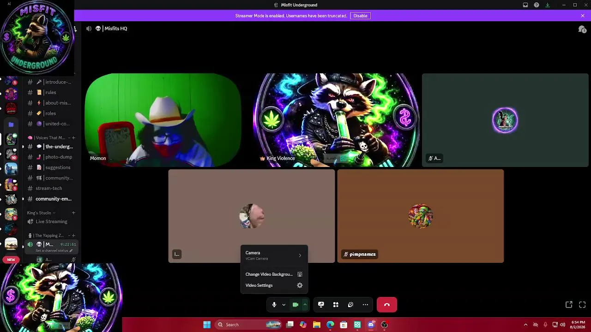Click Set a channel status text

coord(52,251)
